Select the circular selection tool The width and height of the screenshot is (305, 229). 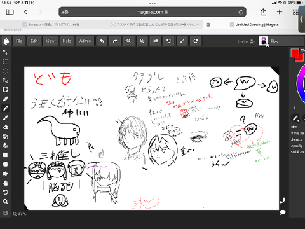pos(5,71)
